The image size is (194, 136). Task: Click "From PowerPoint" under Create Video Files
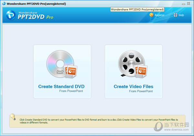click(x=141, y=91)
